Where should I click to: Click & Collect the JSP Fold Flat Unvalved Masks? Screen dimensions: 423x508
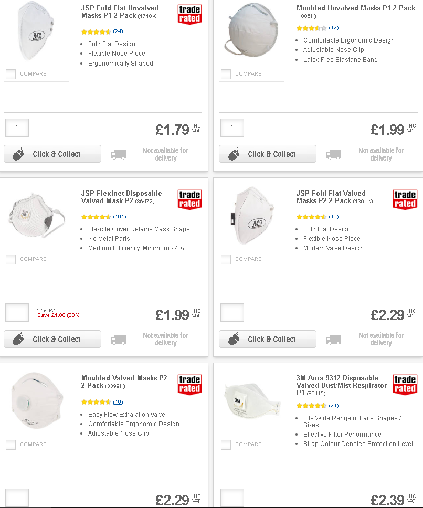52,154
